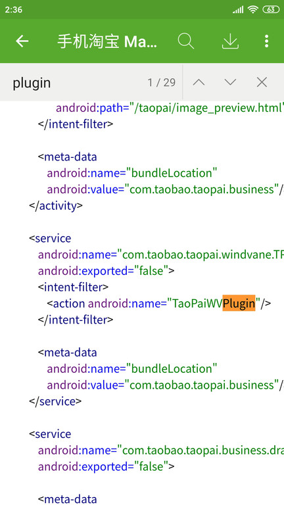Tap the download/save icon
This screenshot has height=505, width=284.
pyautogui.click(x=230, y=41)
